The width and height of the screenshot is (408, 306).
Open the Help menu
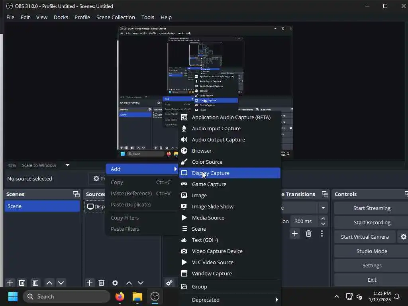click(166, 17)
